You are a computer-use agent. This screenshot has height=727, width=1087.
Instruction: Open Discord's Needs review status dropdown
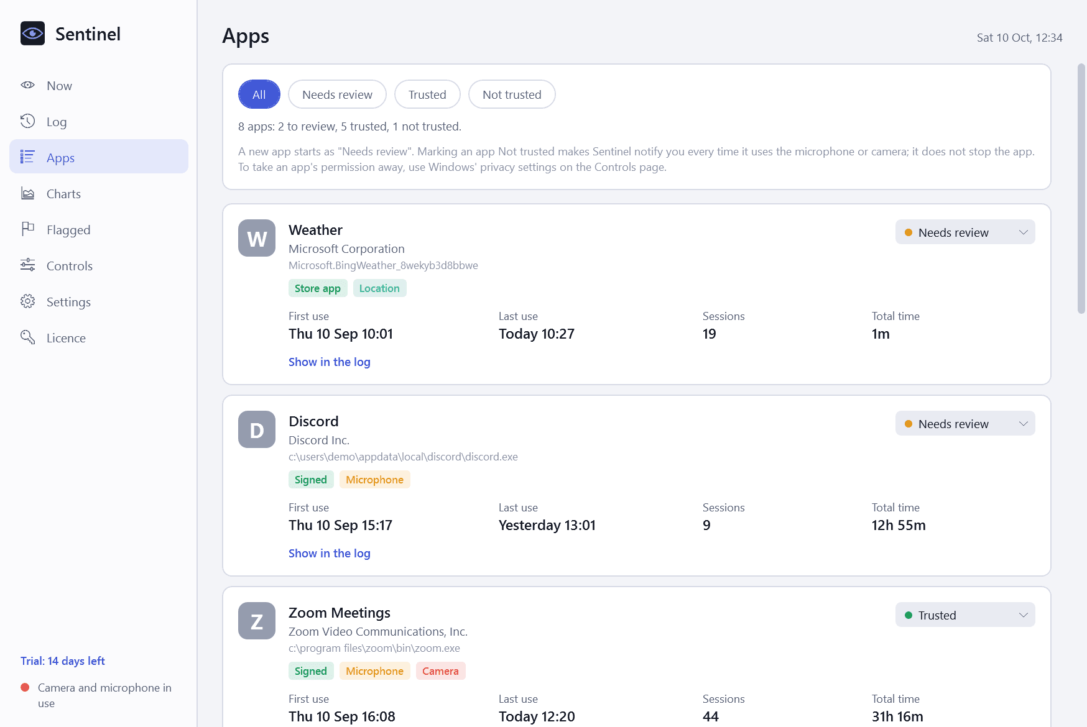[x=965, y=424]
